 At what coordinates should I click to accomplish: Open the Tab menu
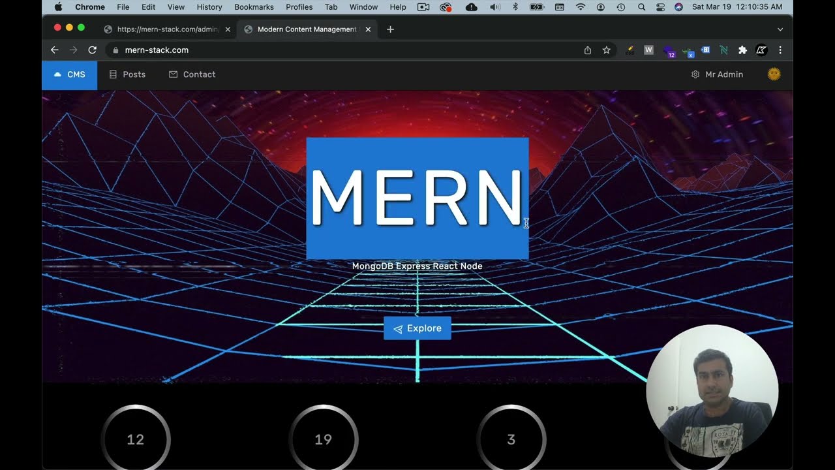pyautogui.click(x=331, y=7)
